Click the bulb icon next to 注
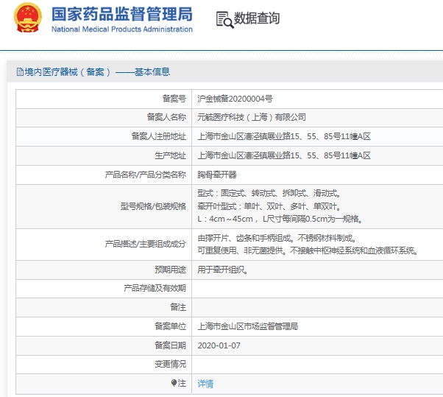 [x=174, y=383]
